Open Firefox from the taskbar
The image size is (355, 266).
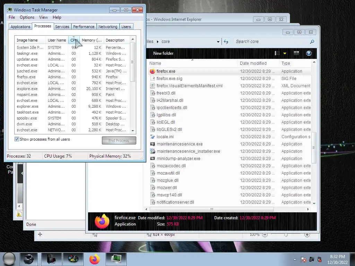pos(94,259)
